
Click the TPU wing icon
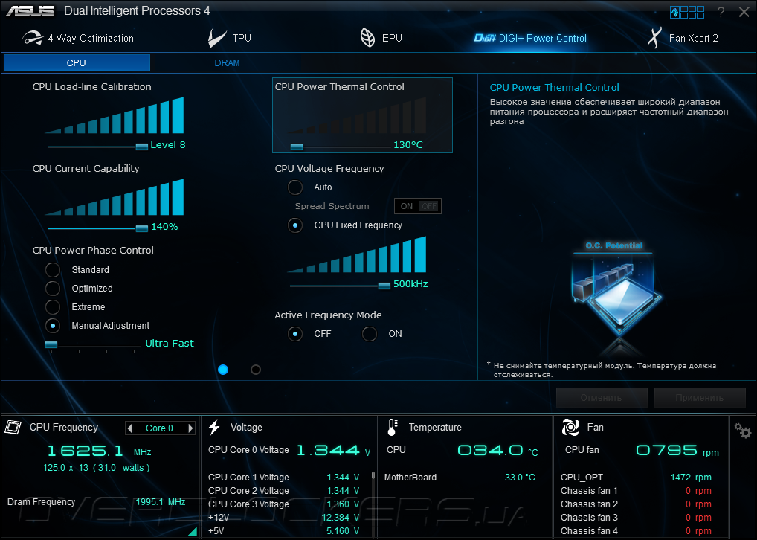point(217,38)
